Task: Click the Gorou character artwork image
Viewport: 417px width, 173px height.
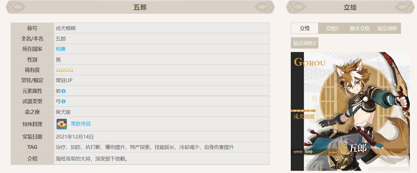Action: [x=350, y=111]
